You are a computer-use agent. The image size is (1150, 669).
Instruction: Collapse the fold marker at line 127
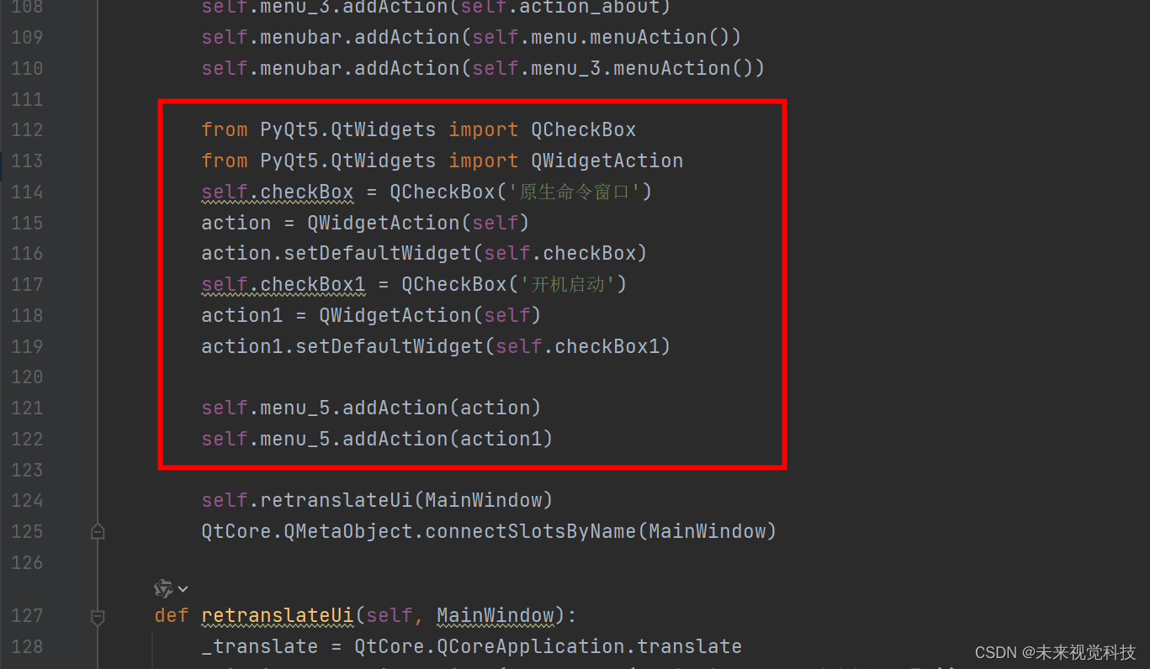[x=98, y=617]
